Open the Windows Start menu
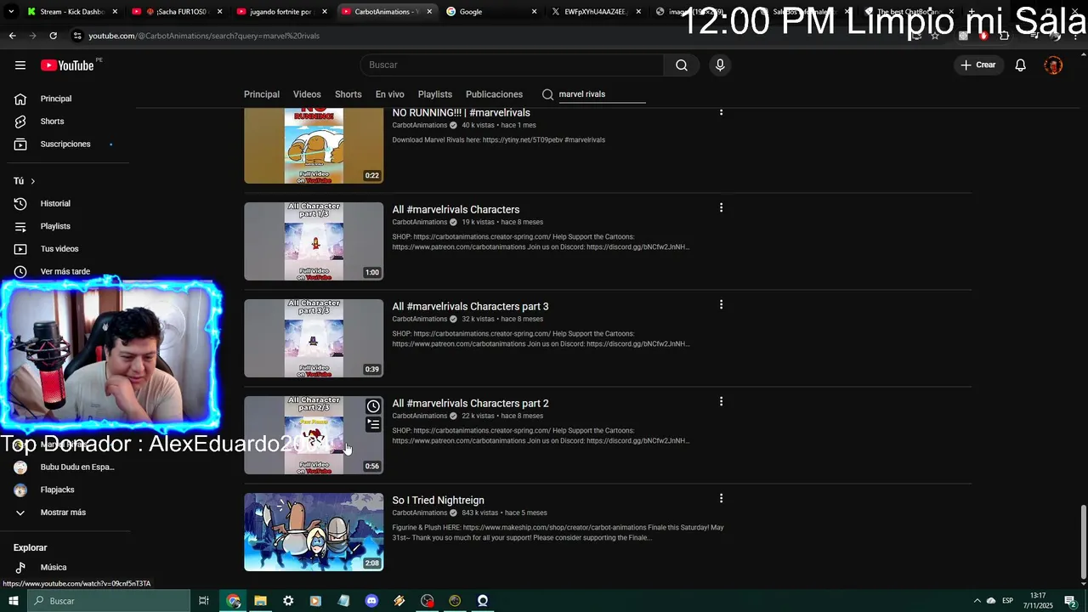1088x612 pixels. coord(13,601)
